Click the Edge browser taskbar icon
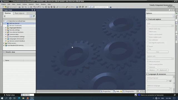Image resolution: width=178 pixels, height=100 pixels. (19, 98)
